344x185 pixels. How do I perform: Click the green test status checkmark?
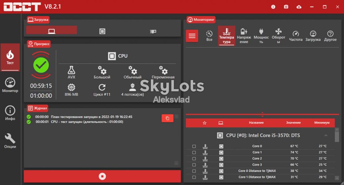tap(41, 65)
